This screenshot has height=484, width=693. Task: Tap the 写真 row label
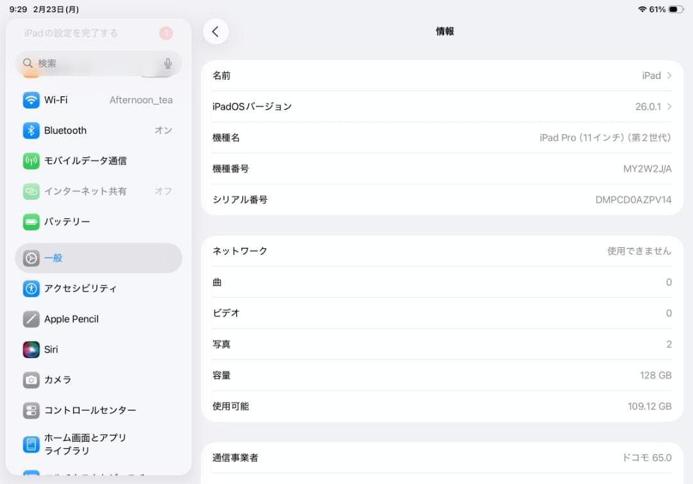[x=221, y=344]
